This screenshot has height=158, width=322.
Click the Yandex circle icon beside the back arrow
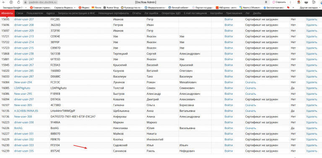[11, 2]
